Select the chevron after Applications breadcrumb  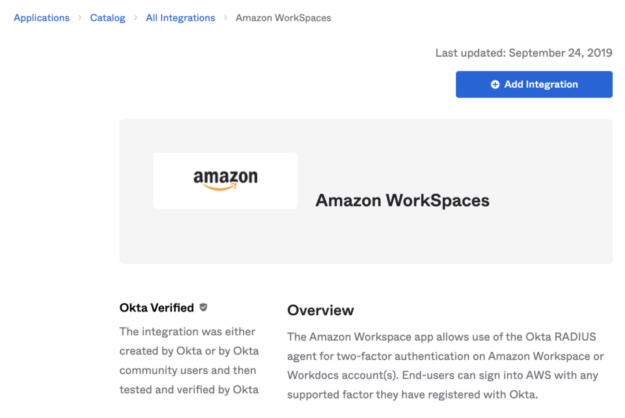click(79, 18)
